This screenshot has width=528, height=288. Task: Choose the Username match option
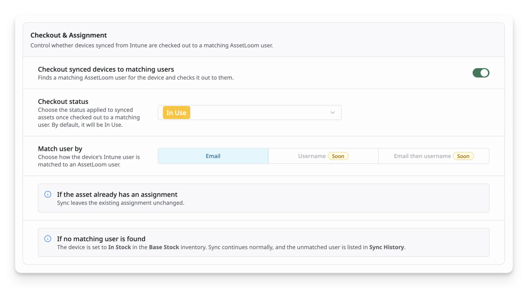click(323, 156)
